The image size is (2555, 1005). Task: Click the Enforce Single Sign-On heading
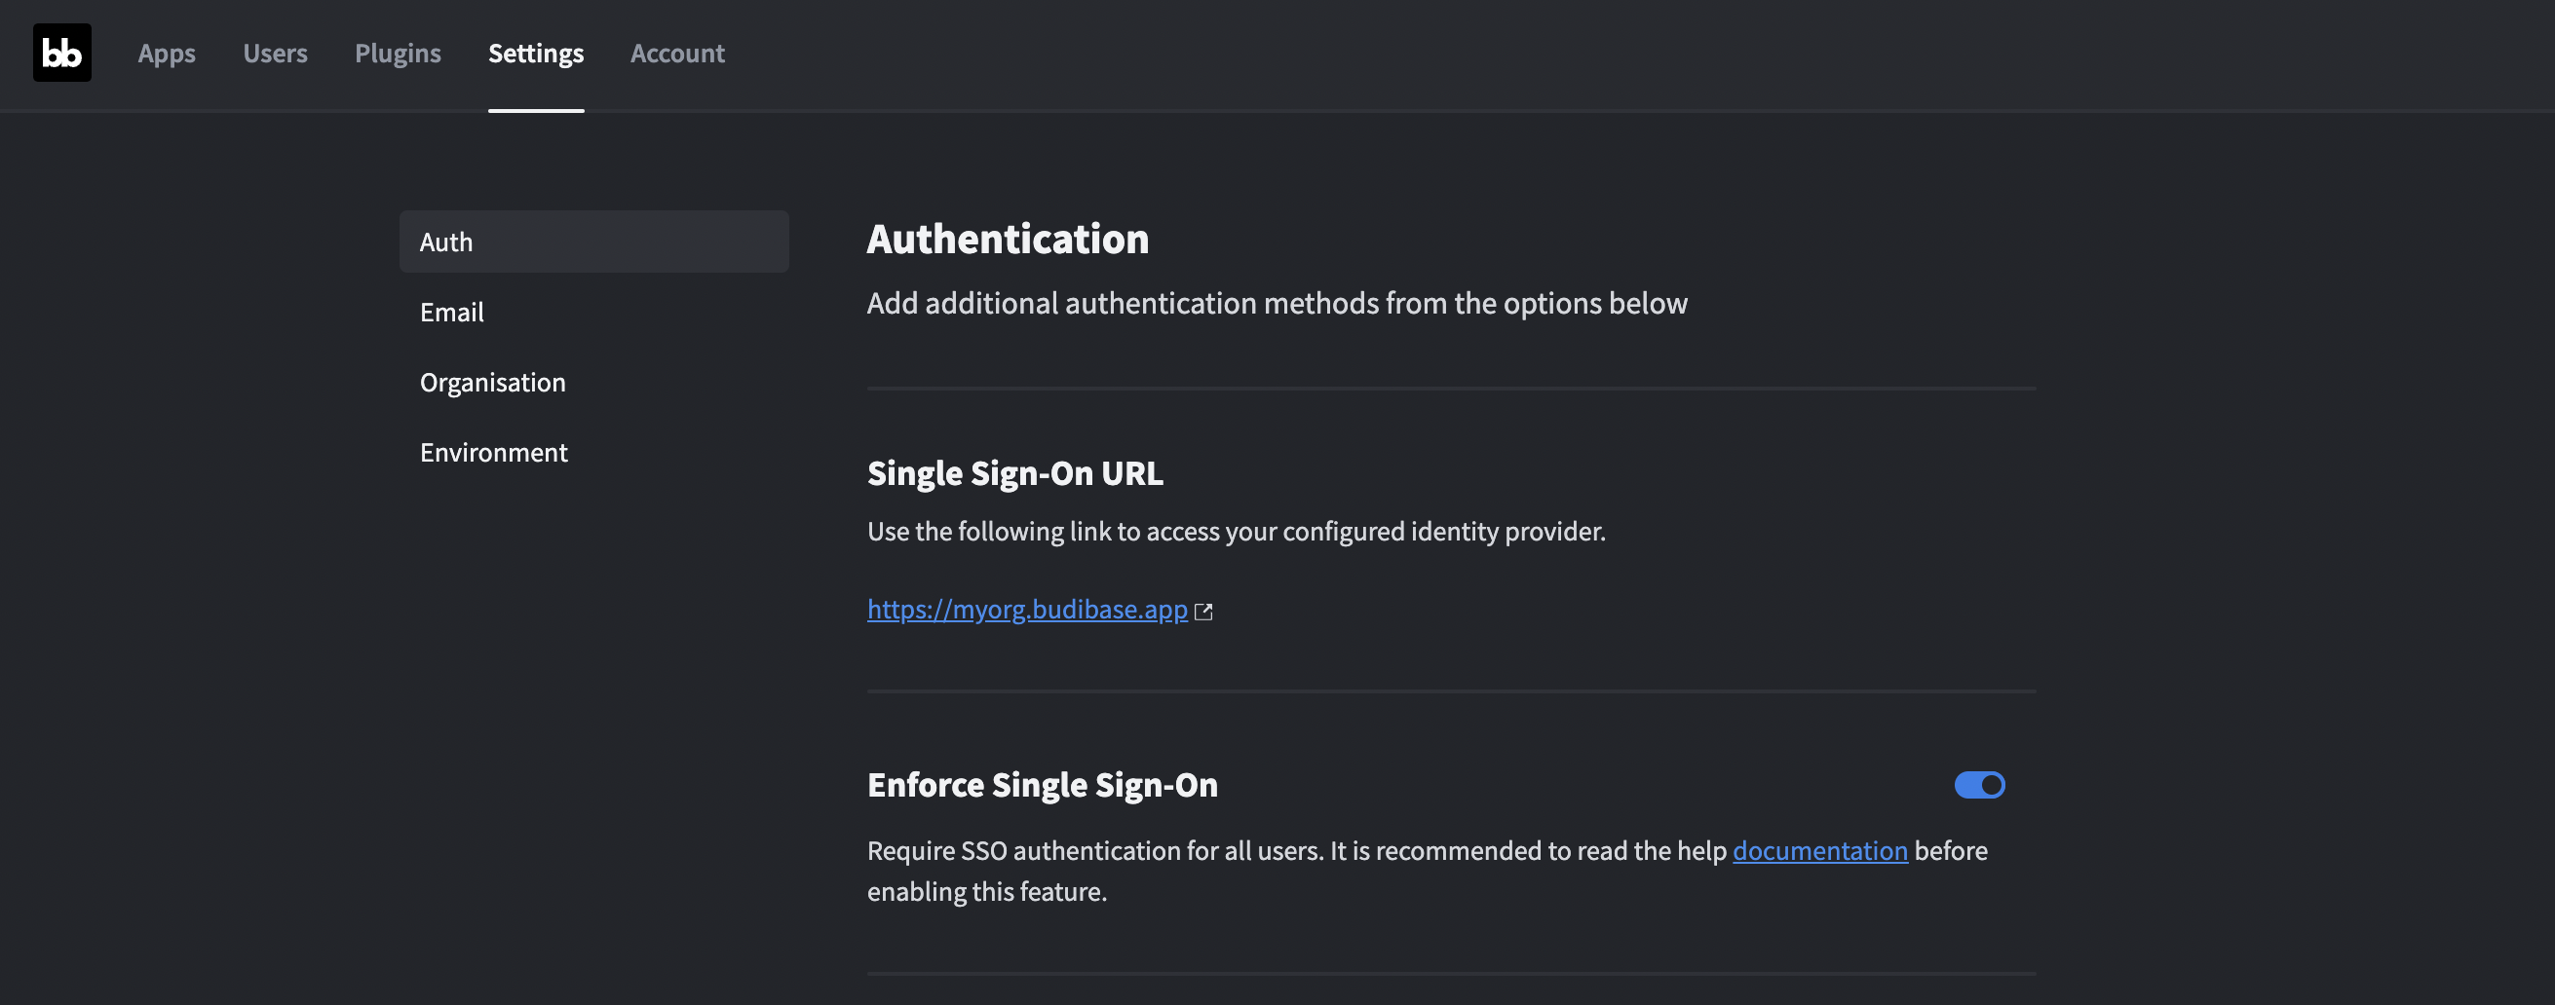tap(1043, 785)
